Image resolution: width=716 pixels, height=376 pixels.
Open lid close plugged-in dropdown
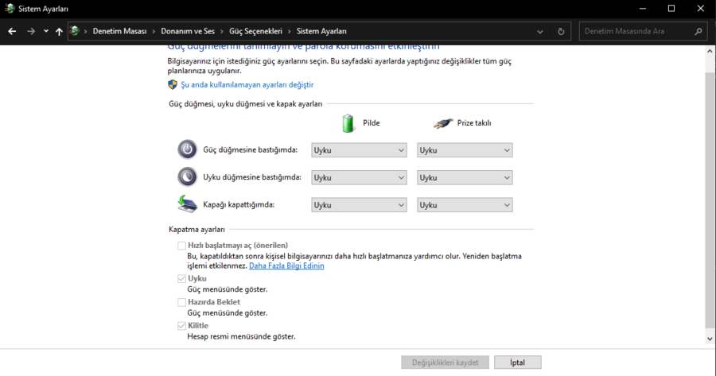[x=465, y=205]
